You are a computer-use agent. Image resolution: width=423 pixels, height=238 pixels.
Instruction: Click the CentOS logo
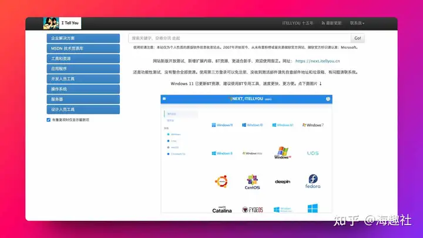point(252,182)
